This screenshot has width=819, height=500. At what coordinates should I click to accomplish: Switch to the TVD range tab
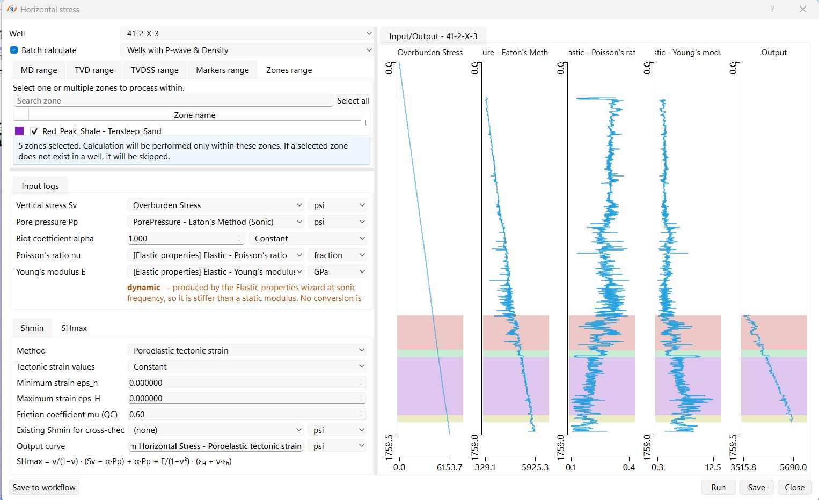(x=94, y=70)
